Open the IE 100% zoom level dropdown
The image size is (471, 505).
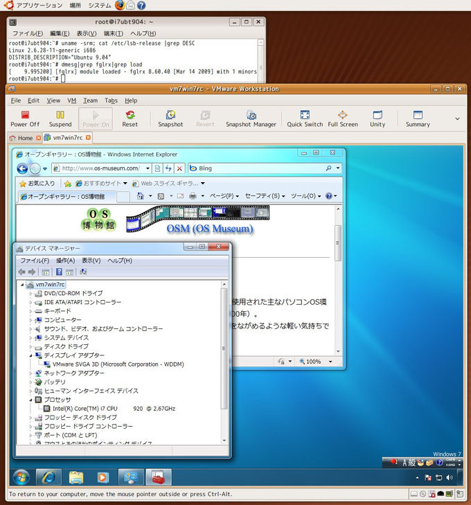(330, 362)
